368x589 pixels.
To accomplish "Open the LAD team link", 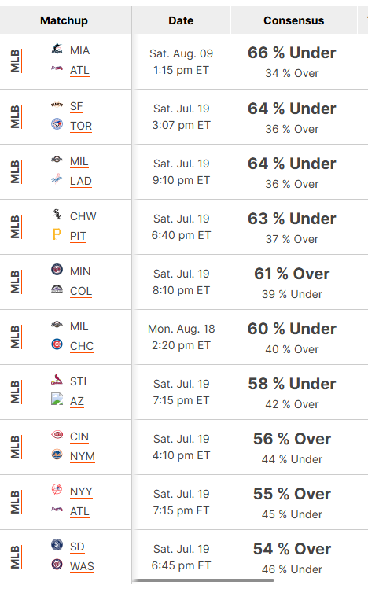I will coord(81,182).
